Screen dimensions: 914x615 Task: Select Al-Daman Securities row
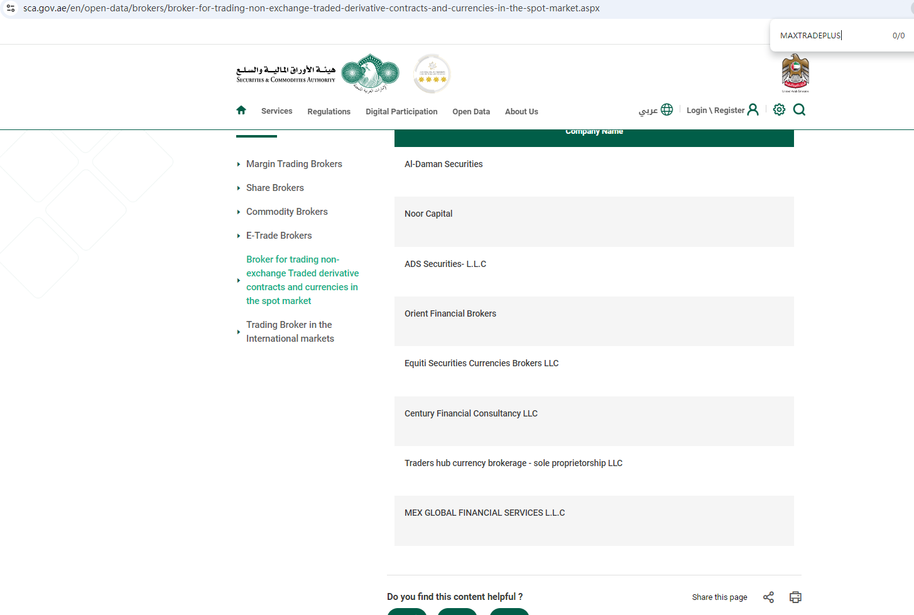click(x=594, y=172)
